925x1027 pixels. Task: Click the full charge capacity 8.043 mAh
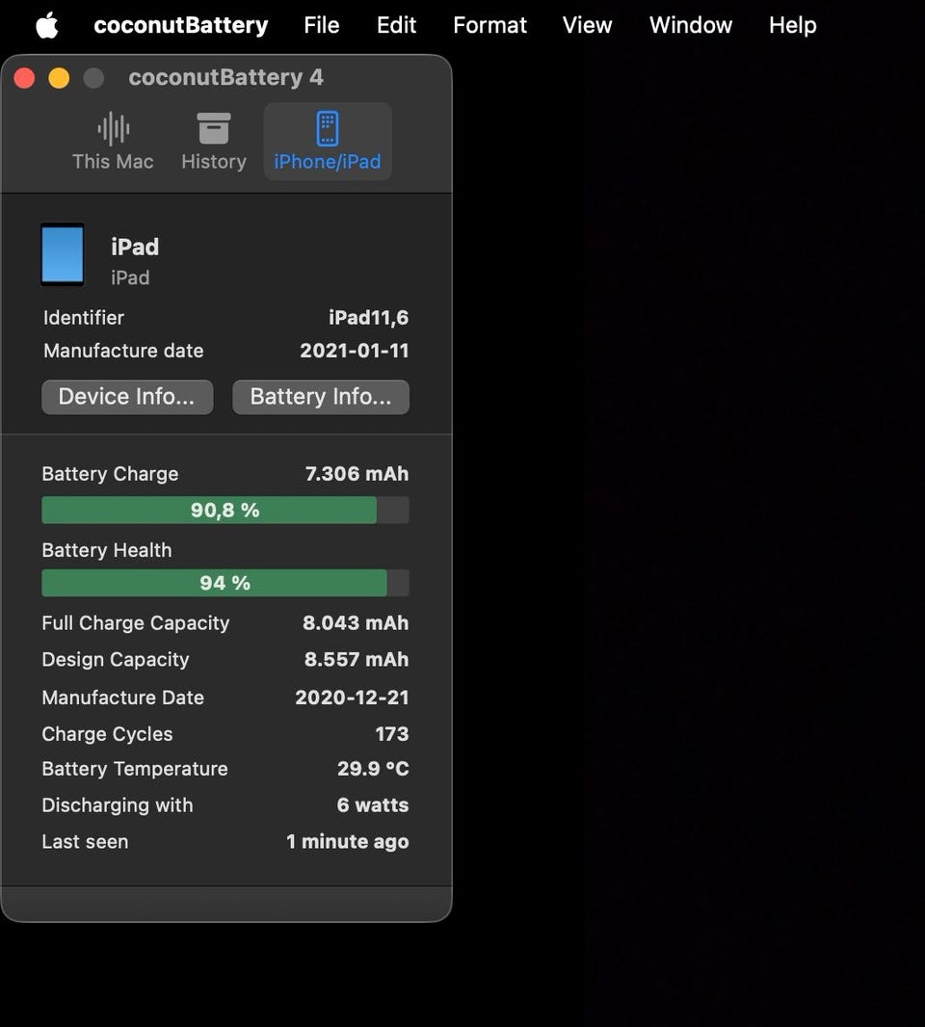[356, 623]
